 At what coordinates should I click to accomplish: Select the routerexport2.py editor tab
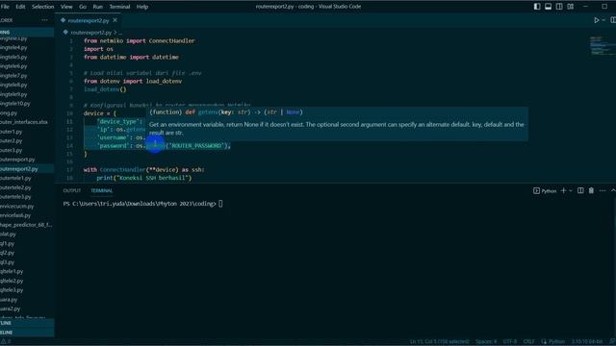tap(89, 20)
